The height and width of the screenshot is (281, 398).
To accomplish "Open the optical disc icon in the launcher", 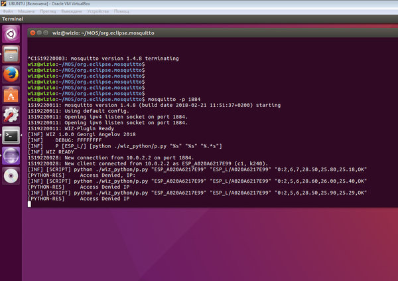I will (11, 176).
